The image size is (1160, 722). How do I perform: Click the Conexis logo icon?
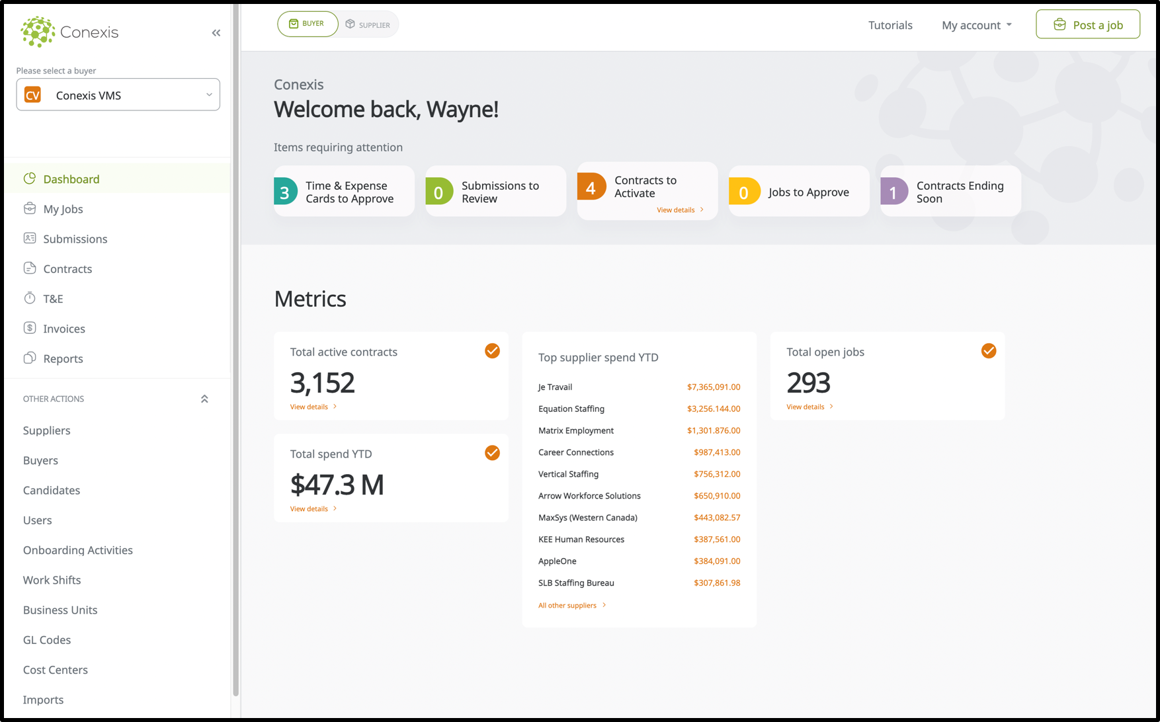[38, 32]
